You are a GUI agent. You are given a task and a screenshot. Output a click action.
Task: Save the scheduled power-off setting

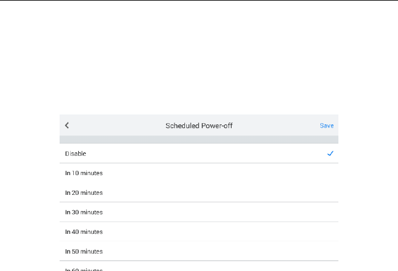pos(327,126)
